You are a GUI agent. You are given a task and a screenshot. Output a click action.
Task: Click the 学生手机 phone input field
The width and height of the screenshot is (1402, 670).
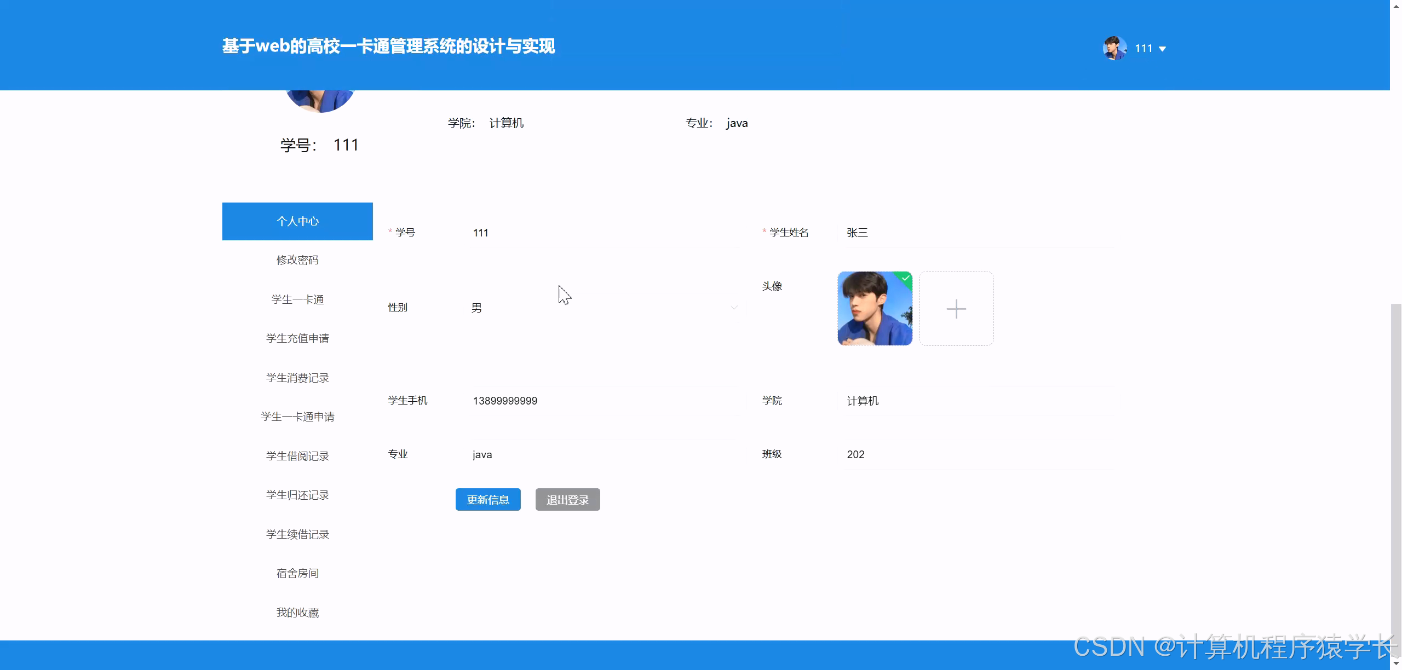coord(602,401)
